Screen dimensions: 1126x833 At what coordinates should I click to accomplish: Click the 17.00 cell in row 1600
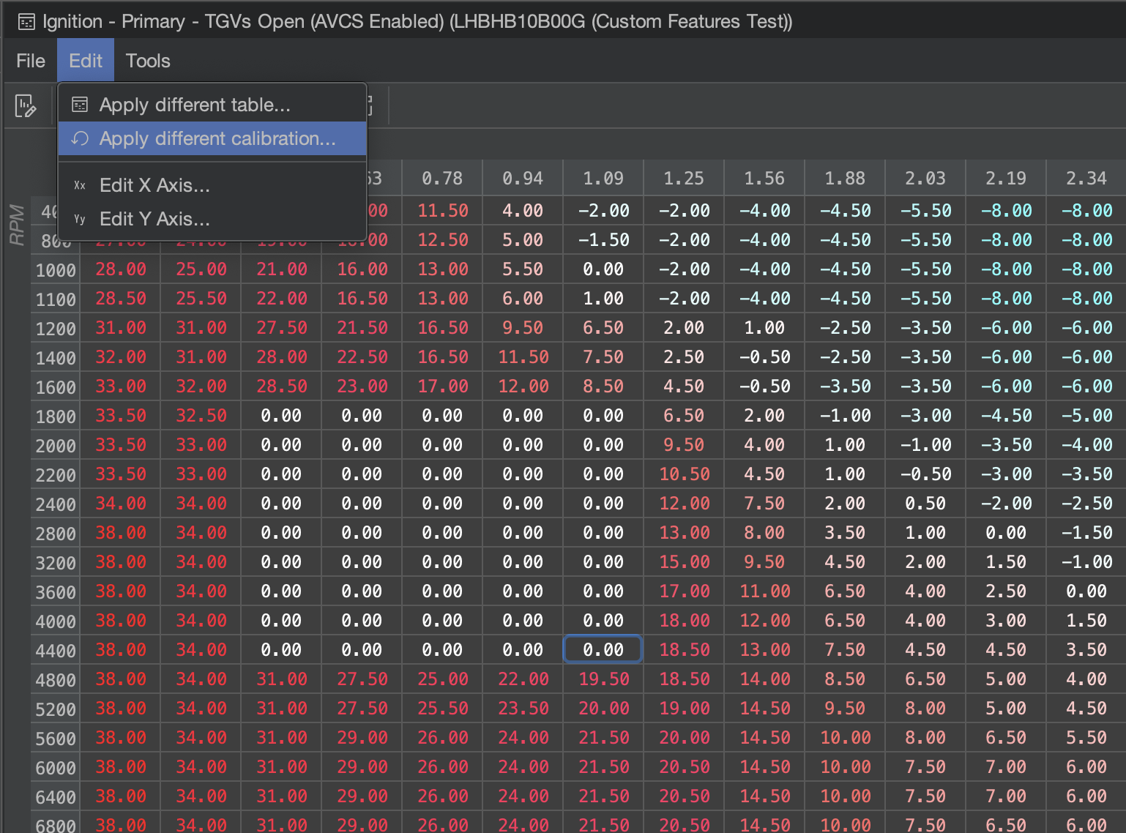click(x=443, y=386)
